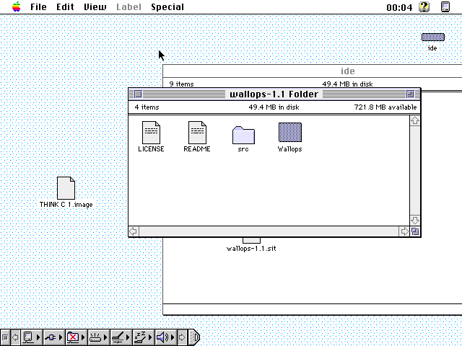Click the application switcher icon at far right of menu bar
Viewport: 462px width, 346px height.
[x=445, y=6]
